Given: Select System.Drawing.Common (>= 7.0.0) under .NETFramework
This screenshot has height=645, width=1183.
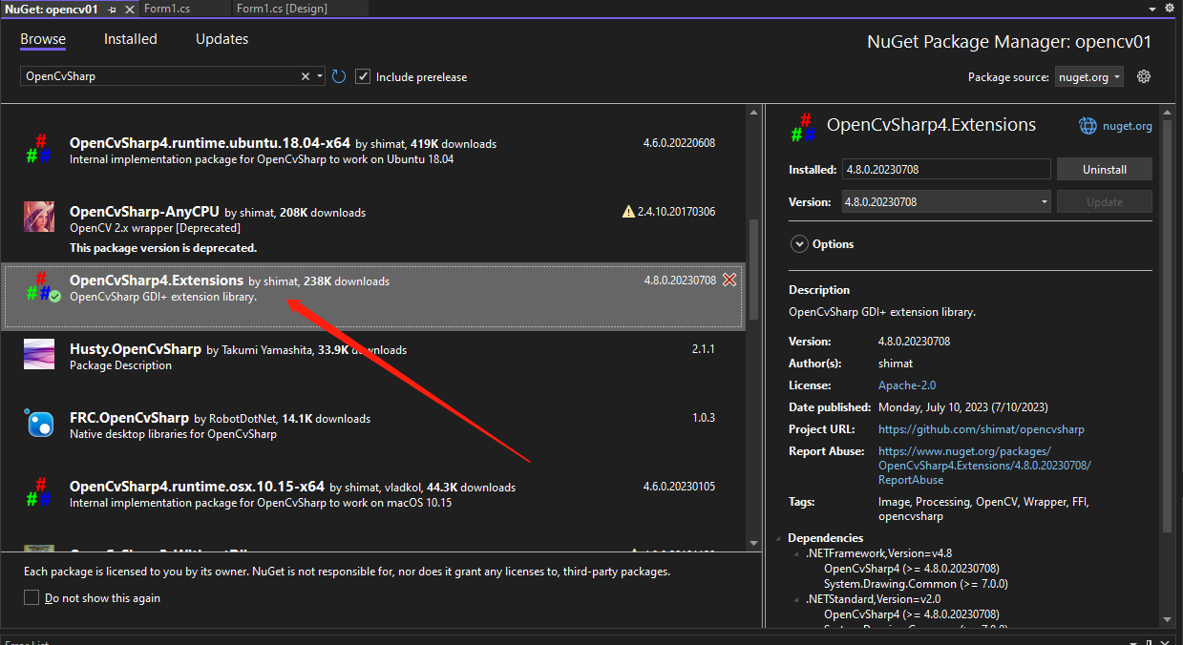Looking at the screenshot, I should click(916, 584).
